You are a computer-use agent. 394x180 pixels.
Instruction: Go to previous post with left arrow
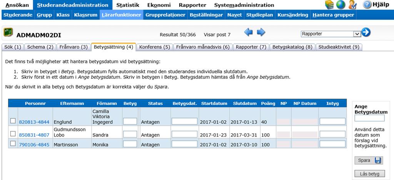pyautogui.click(x=248, y=32)
